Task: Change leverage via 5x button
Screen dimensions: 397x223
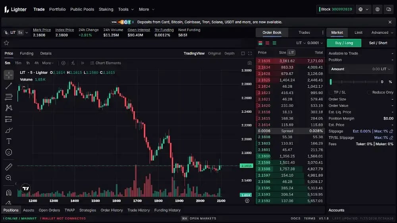Action: click(x=20, y=33)
